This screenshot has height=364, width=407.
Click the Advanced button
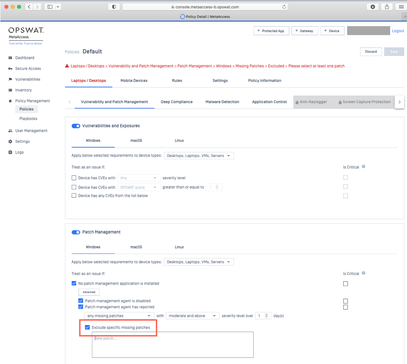pyautogui.click(x=89, y=292)
